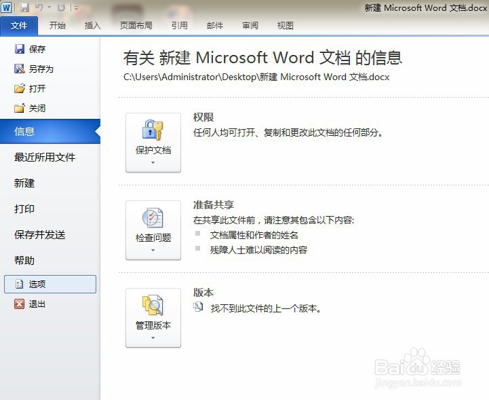
Task: Click the 准备共享 section heading
Action: pyautogui.click(x=214, y=205)
